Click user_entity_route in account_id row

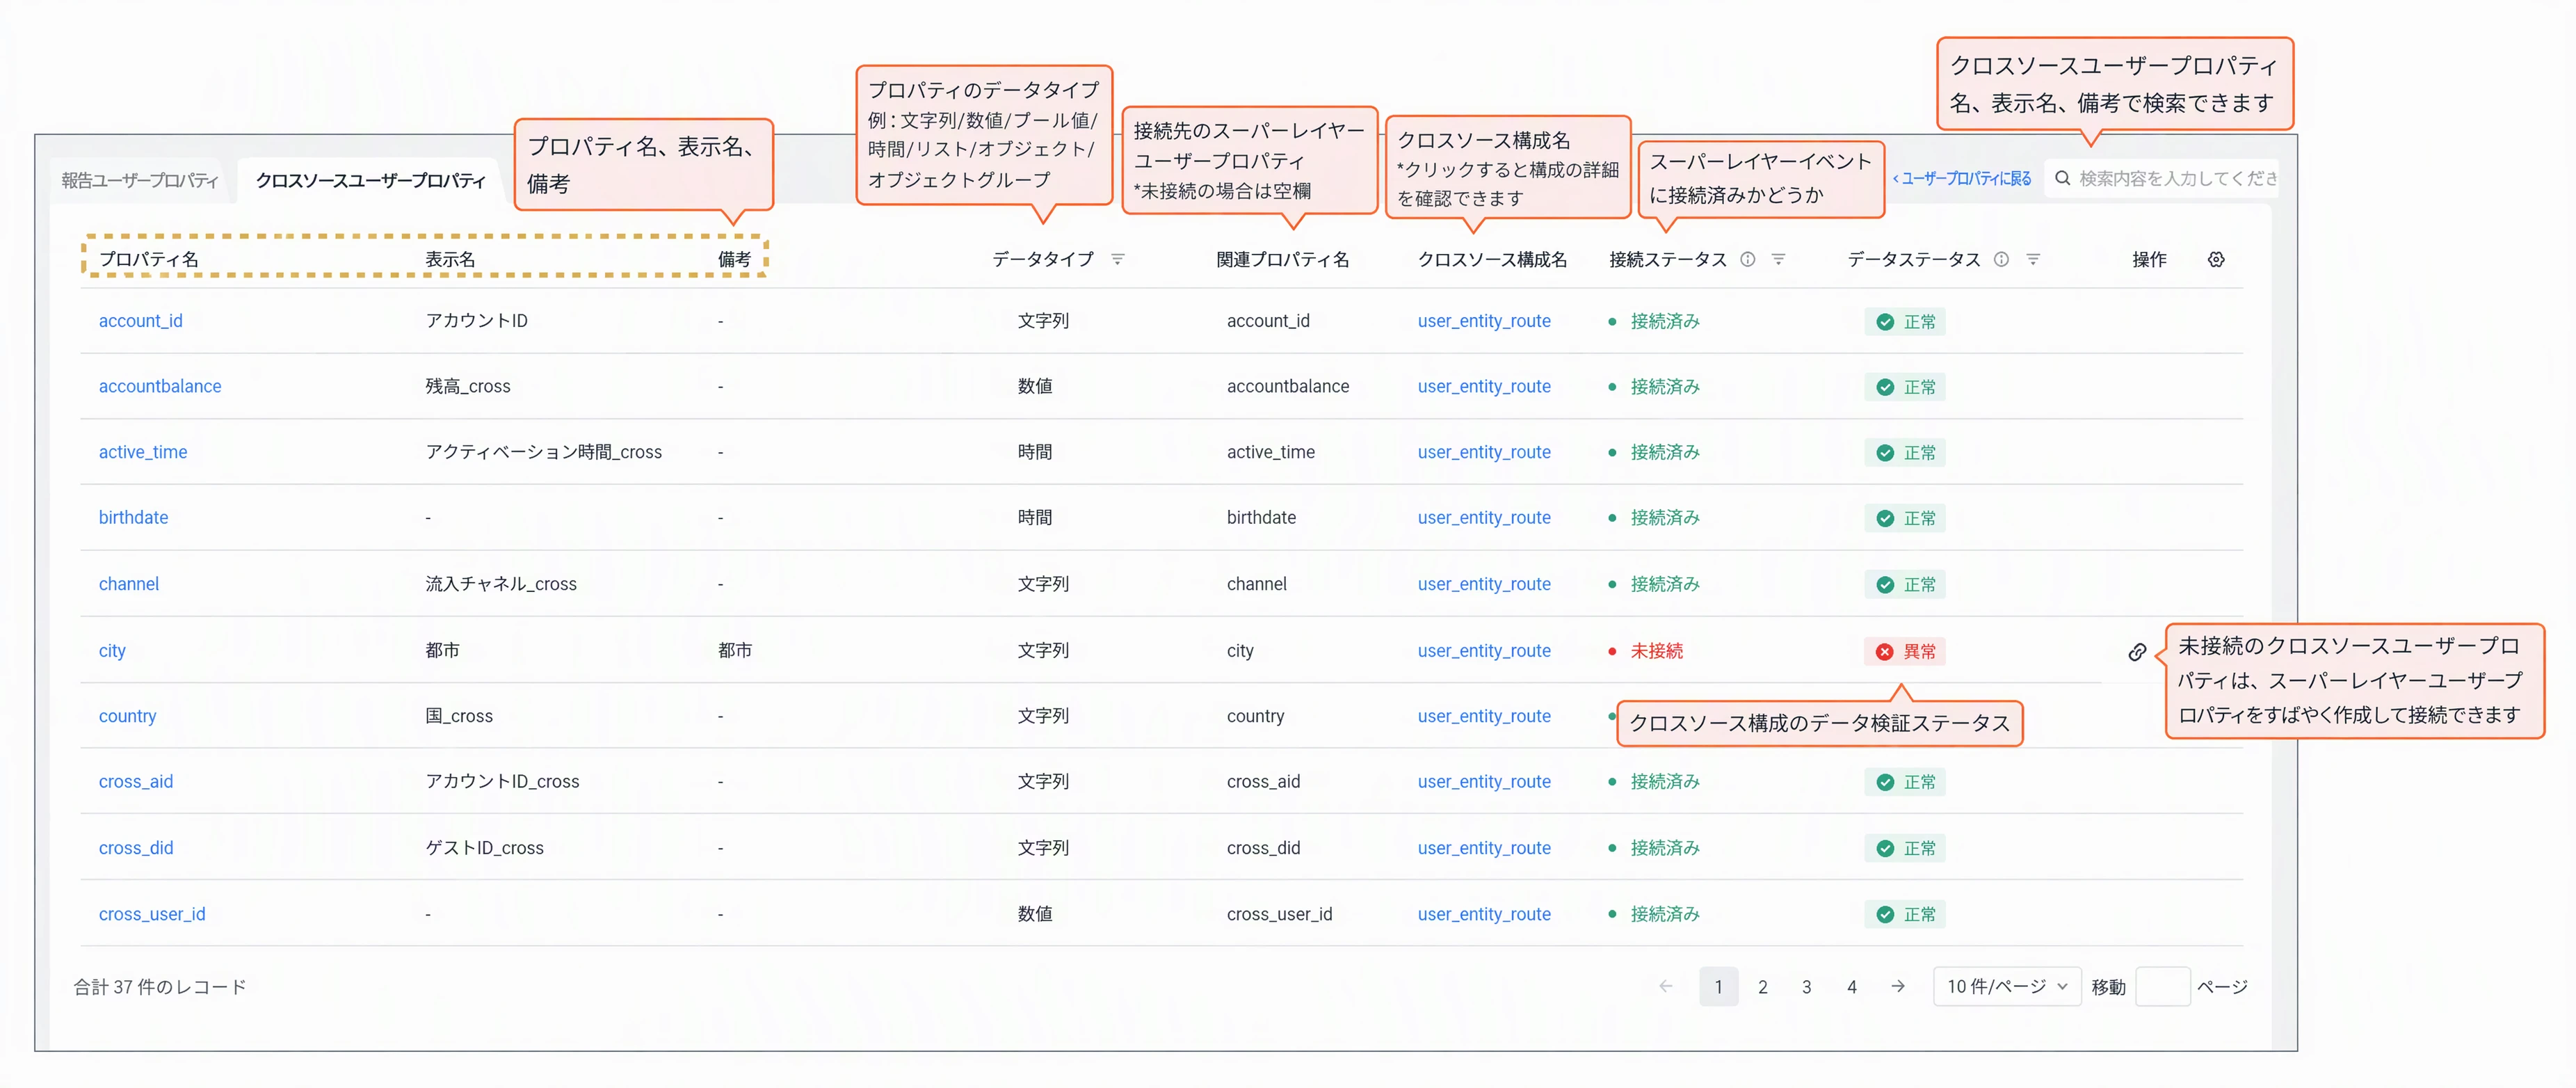point(1484,321)
